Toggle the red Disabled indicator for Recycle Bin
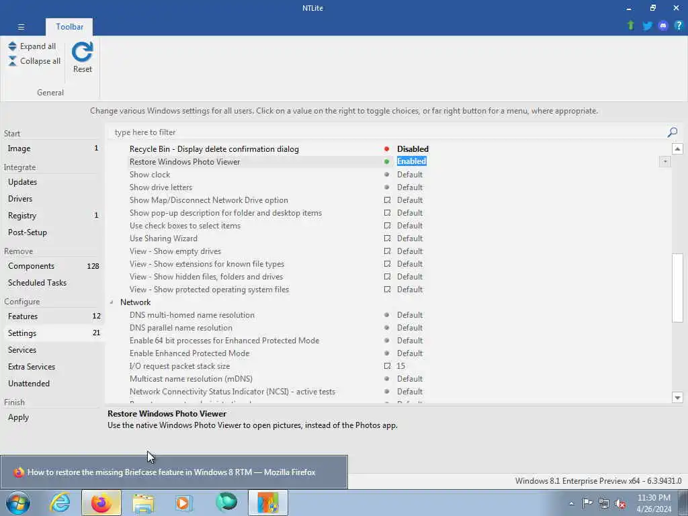Viewport: 688px width, 516px height. (x=386, y=148)
